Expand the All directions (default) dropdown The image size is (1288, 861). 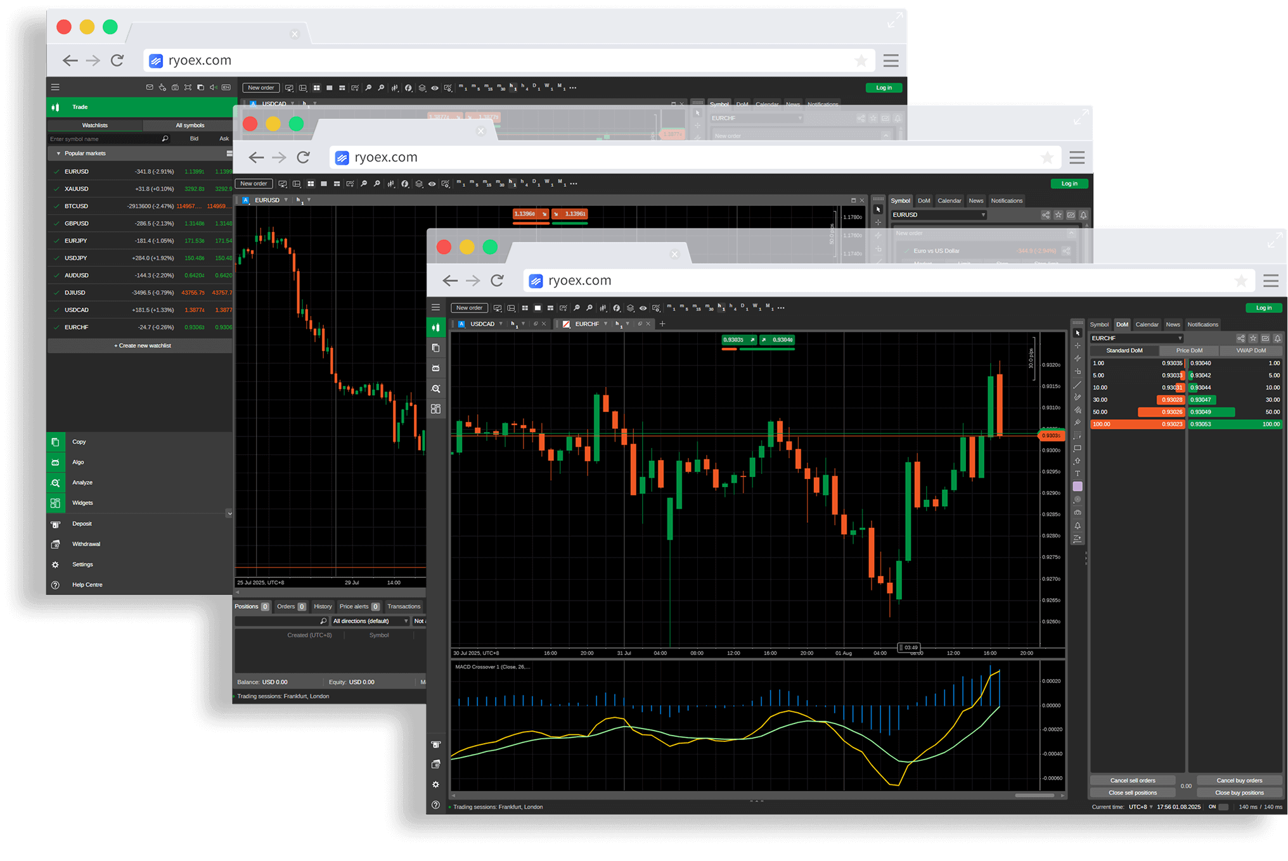[x=370, y=621]
